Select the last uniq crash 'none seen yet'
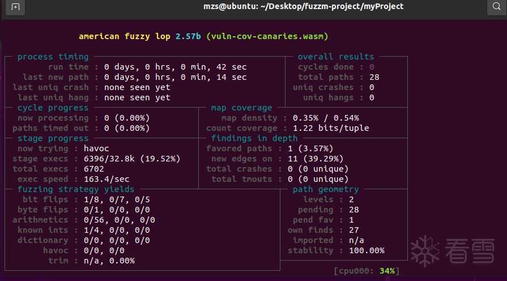Viewport: 507px width, 281px height. [x=137, y=87]
